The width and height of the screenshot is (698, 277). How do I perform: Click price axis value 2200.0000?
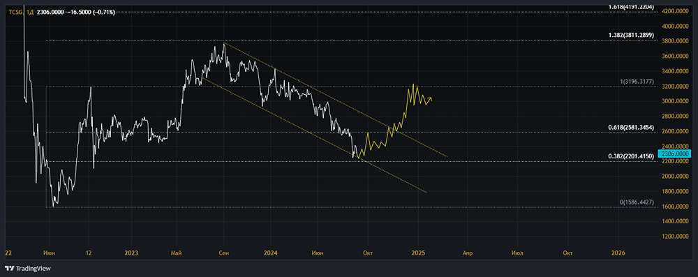tap(675, 161)
